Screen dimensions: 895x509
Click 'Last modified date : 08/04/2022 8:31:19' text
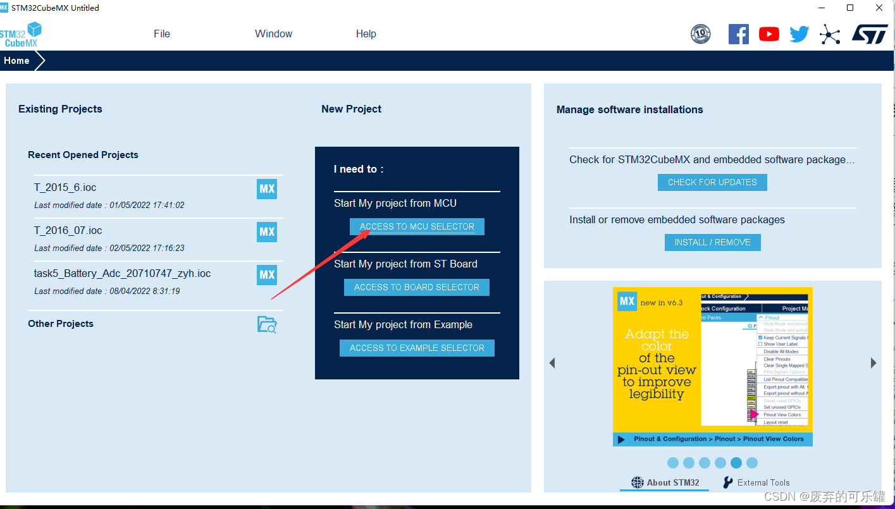[107, 291]
